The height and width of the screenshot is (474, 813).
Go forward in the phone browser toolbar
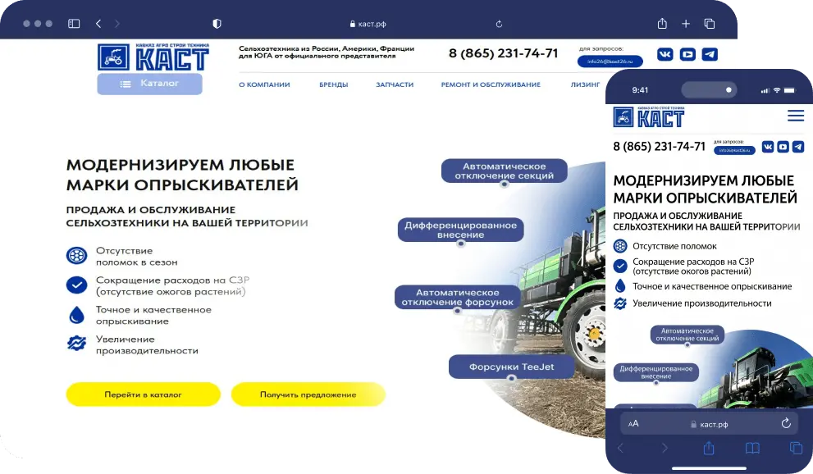click(x=665, y=448)
